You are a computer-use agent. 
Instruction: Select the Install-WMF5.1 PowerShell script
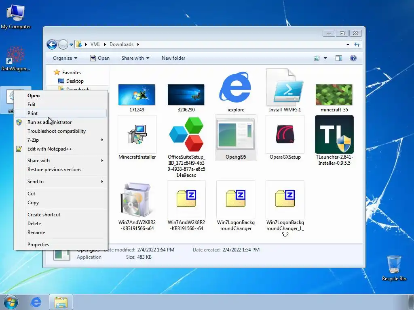tap(285, 88)
